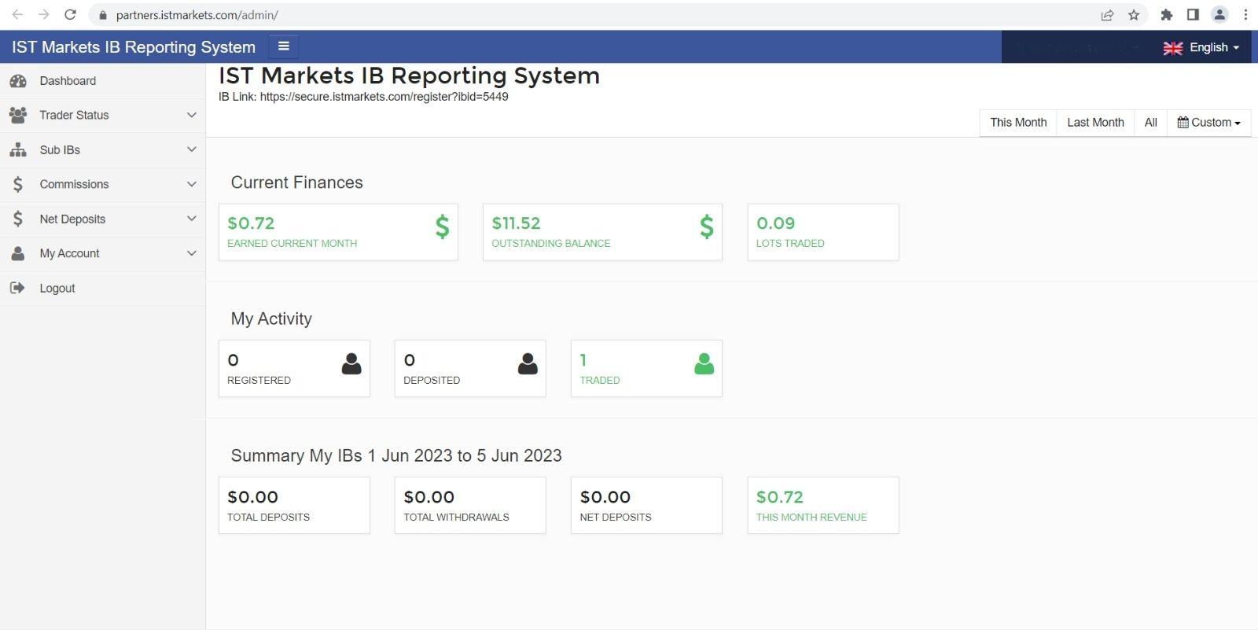Click the Trader Status people icon
Screen dimensions: 1258x630
[x=18, y=115]
